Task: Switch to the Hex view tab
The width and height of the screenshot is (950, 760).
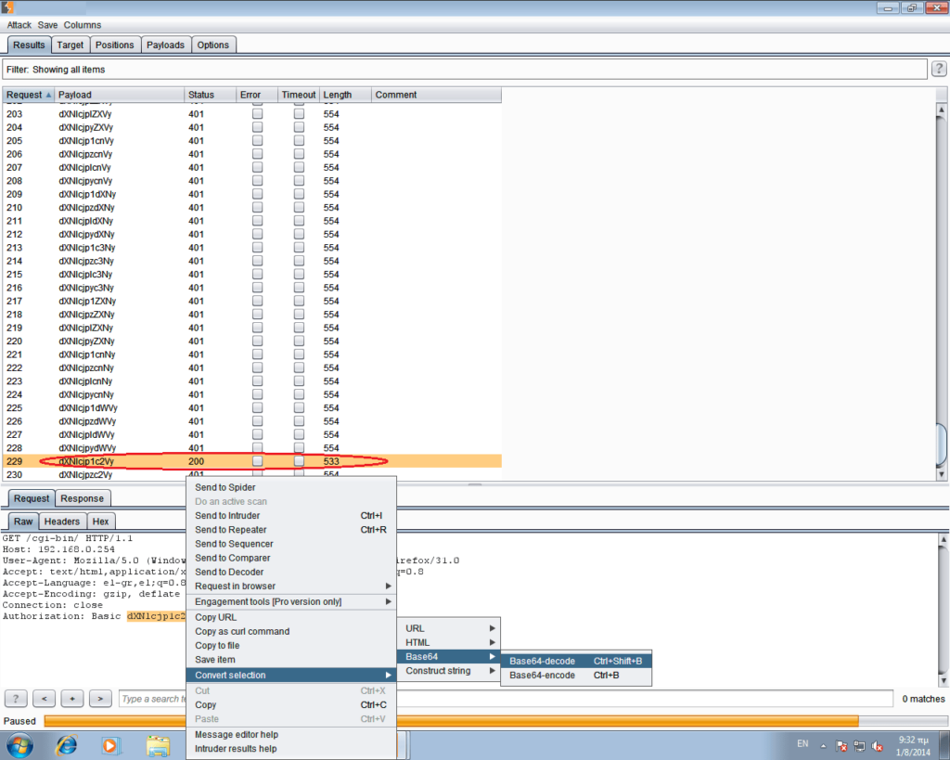Action: [x=100, y=522]
